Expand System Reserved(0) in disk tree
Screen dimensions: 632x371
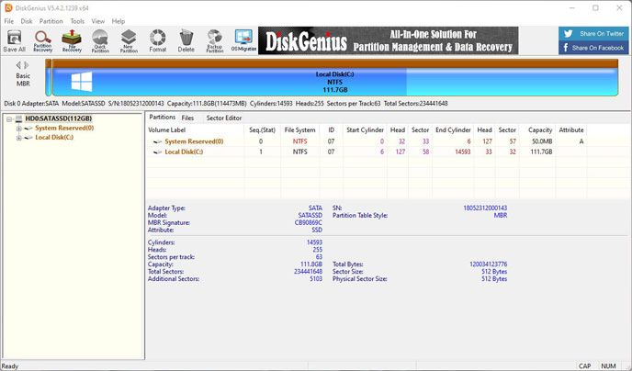point(18,128)
